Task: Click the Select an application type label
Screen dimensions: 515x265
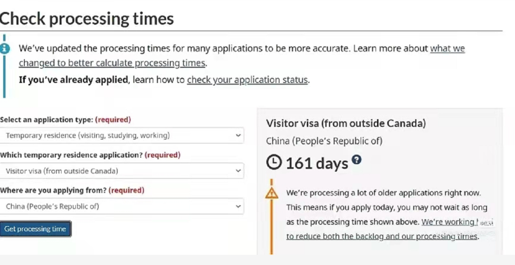Action: click(47, 120)
